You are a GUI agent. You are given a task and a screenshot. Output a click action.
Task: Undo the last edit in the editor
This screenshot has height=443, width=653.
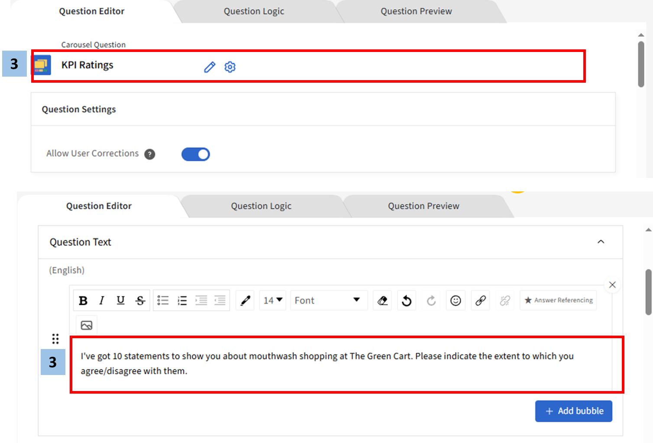pos(407,301)
